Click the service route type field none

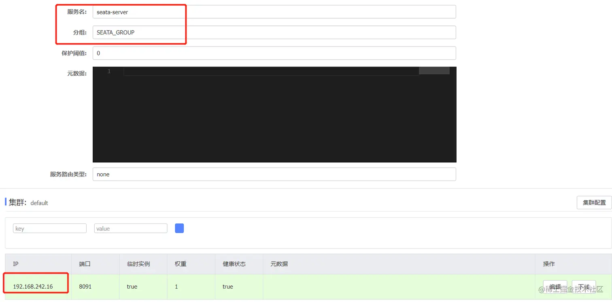[274, 174]
